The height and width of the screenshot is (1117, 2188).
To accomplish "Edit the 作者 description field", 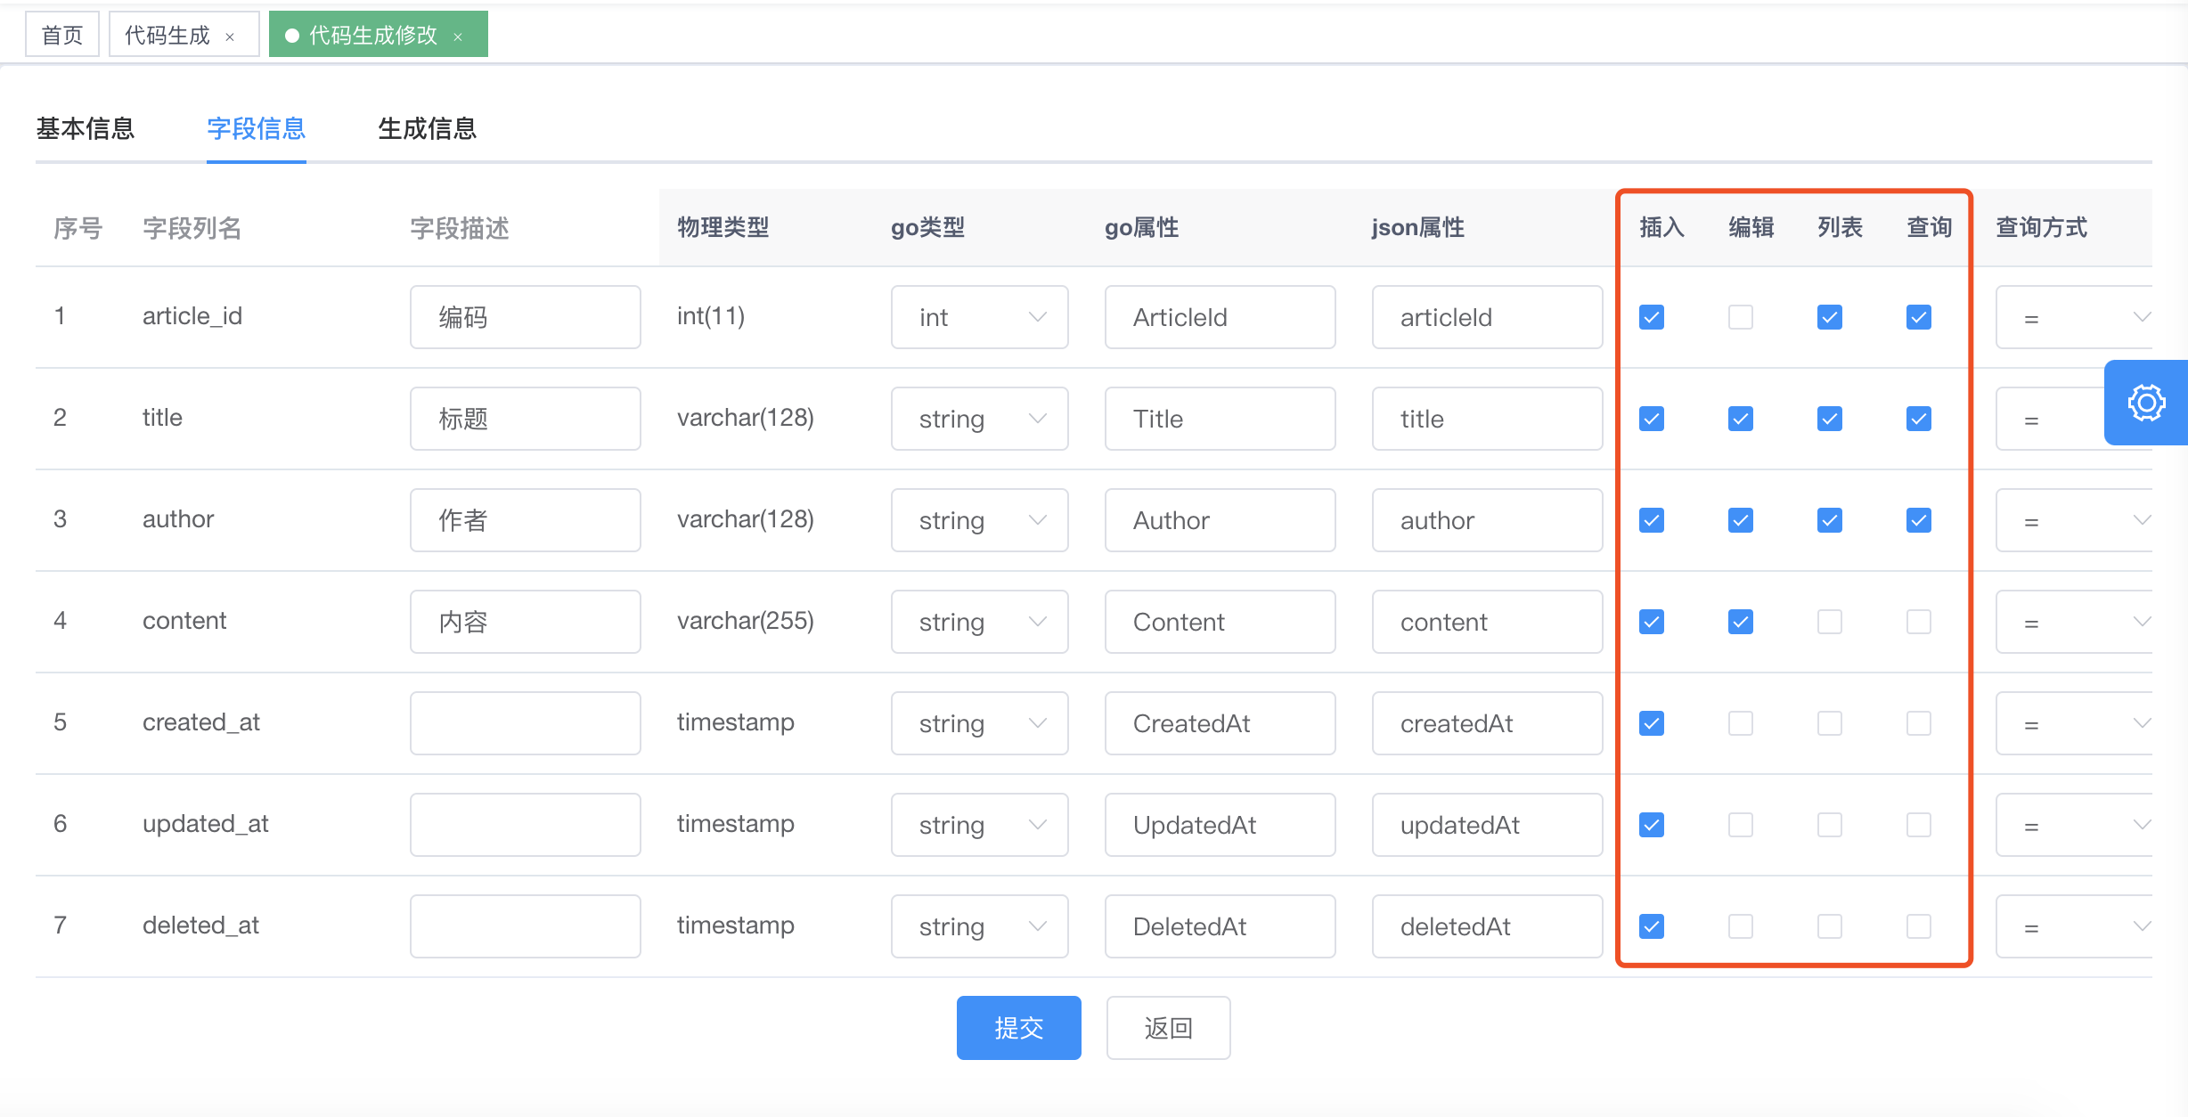I will [x=526, y=520].
